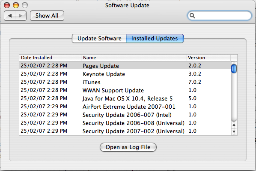Image resolution: width=256 pixels, height=171 pixels.
Task: Switch to the Update Software tab
Action: (99, 39)
